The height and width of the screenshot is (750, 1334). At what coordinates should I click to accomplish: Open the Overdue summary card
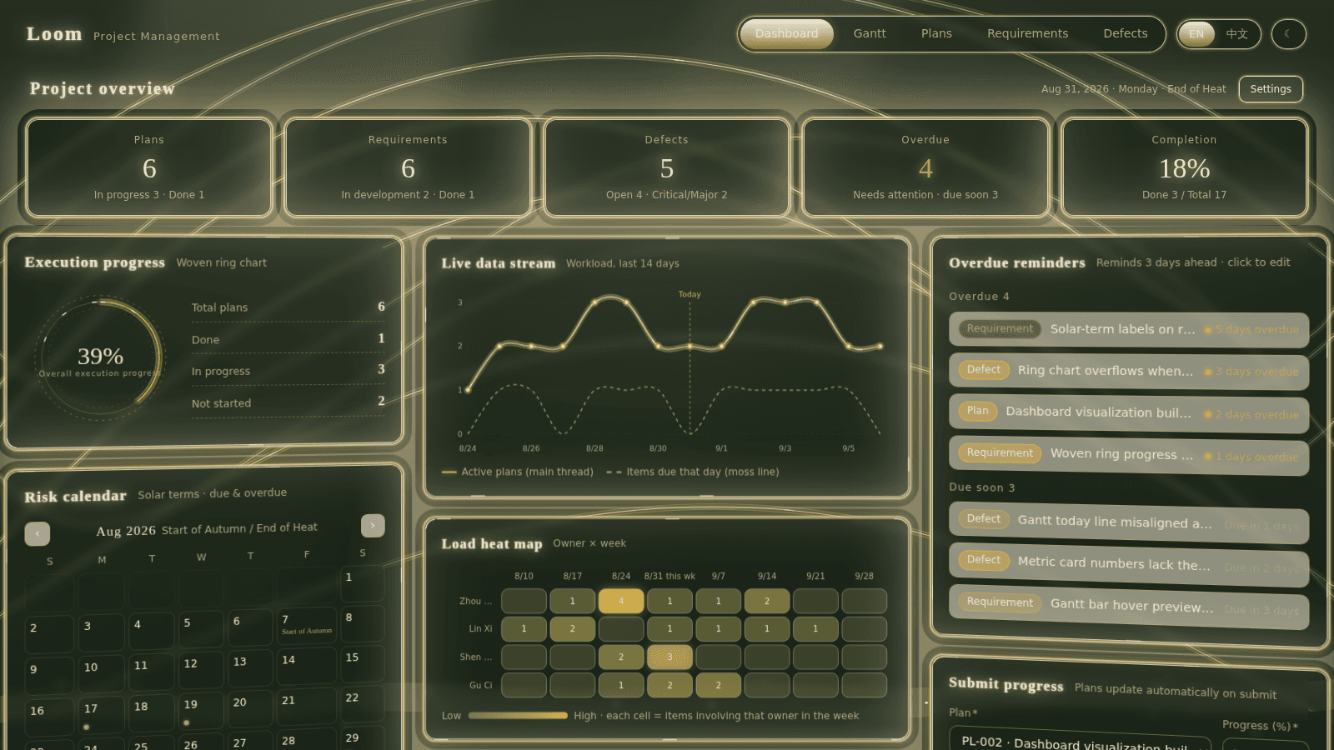coord(925,167)
